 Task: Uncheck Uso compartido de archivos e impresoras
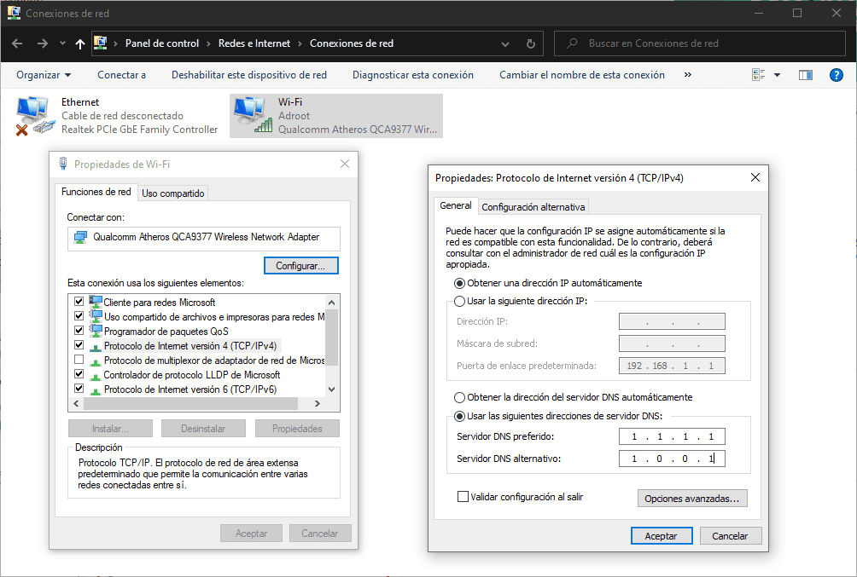(x=79, y=316)
